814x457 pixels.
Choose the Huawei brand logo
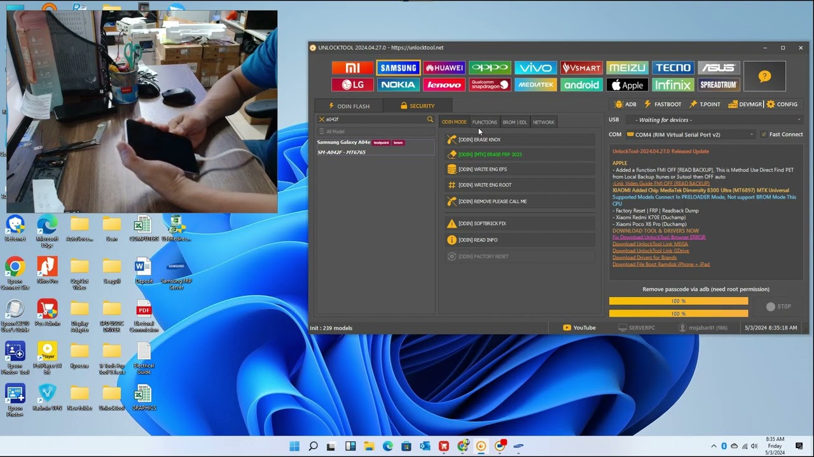click(444, 68)
